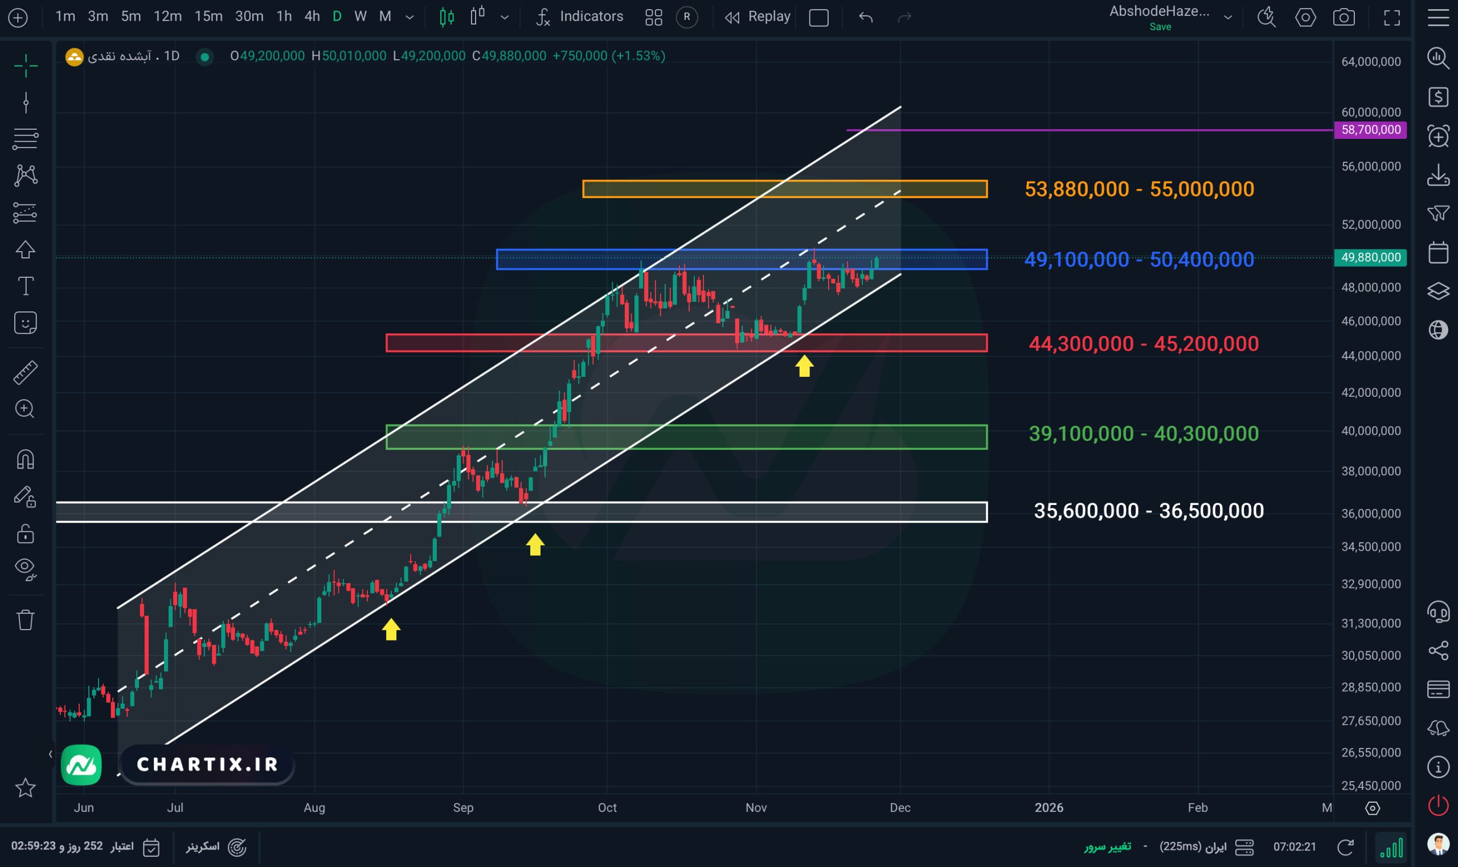Screen dimensions: 1458x867
Task: Toggle the green symbol status dot
Action: [204, 57]
